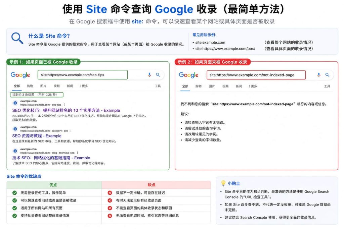Image resolution: width=344 pixels, height=229 pixels.
Task: Click the favicon of the 技术 SEO result
Action: point(15,151)
